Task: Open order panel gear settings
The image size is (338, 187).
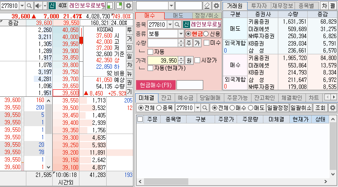Action: pos(216,6)
